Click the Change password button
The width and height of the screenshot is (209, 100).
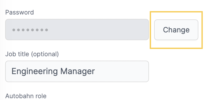click(x=176, y=30)
